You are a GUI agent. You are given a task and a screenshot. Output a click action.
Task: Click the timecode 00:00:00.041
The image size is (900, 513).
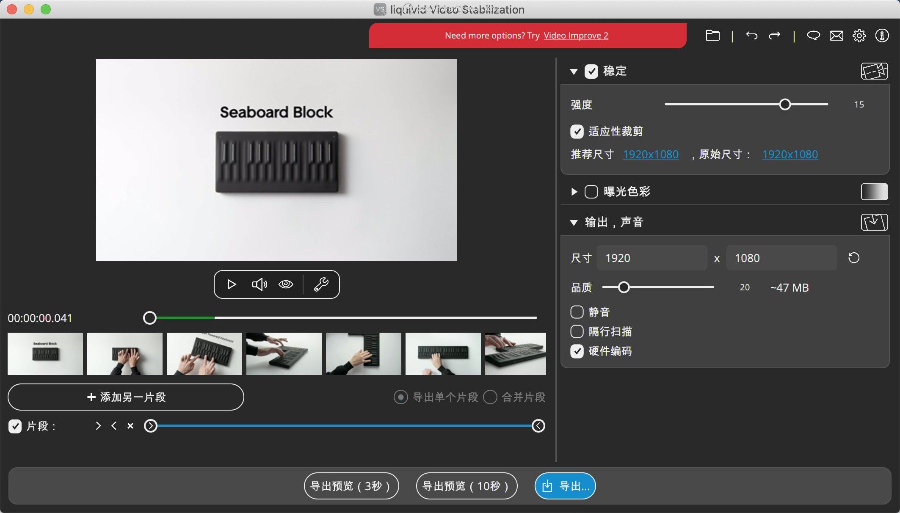tap(40, 318)
